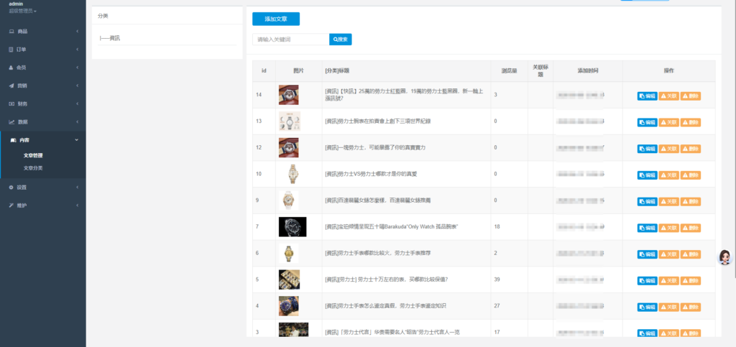Expand the 订单 menu chevron
Image resolution: width=736 pixels, height=347 pixels.
(77, 50)
